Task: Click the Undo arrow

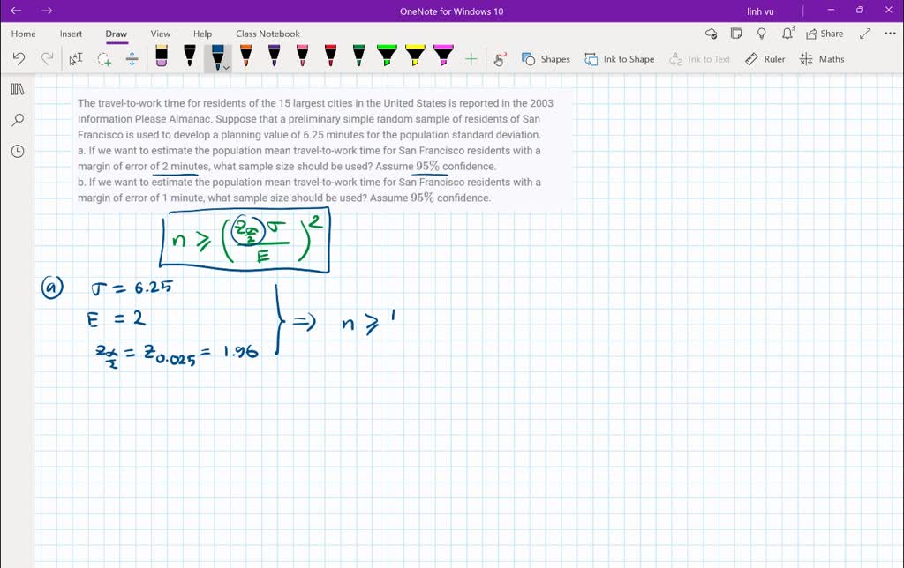Action: click(x=19, y=59)
